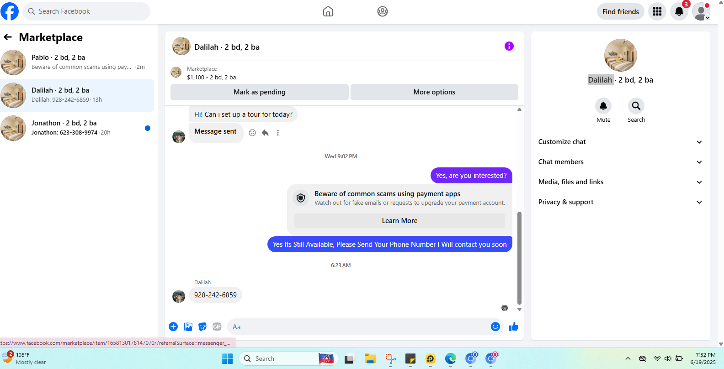Click the chat scroll up arrow
724x369 pixels.
click(x=519, y=109)
